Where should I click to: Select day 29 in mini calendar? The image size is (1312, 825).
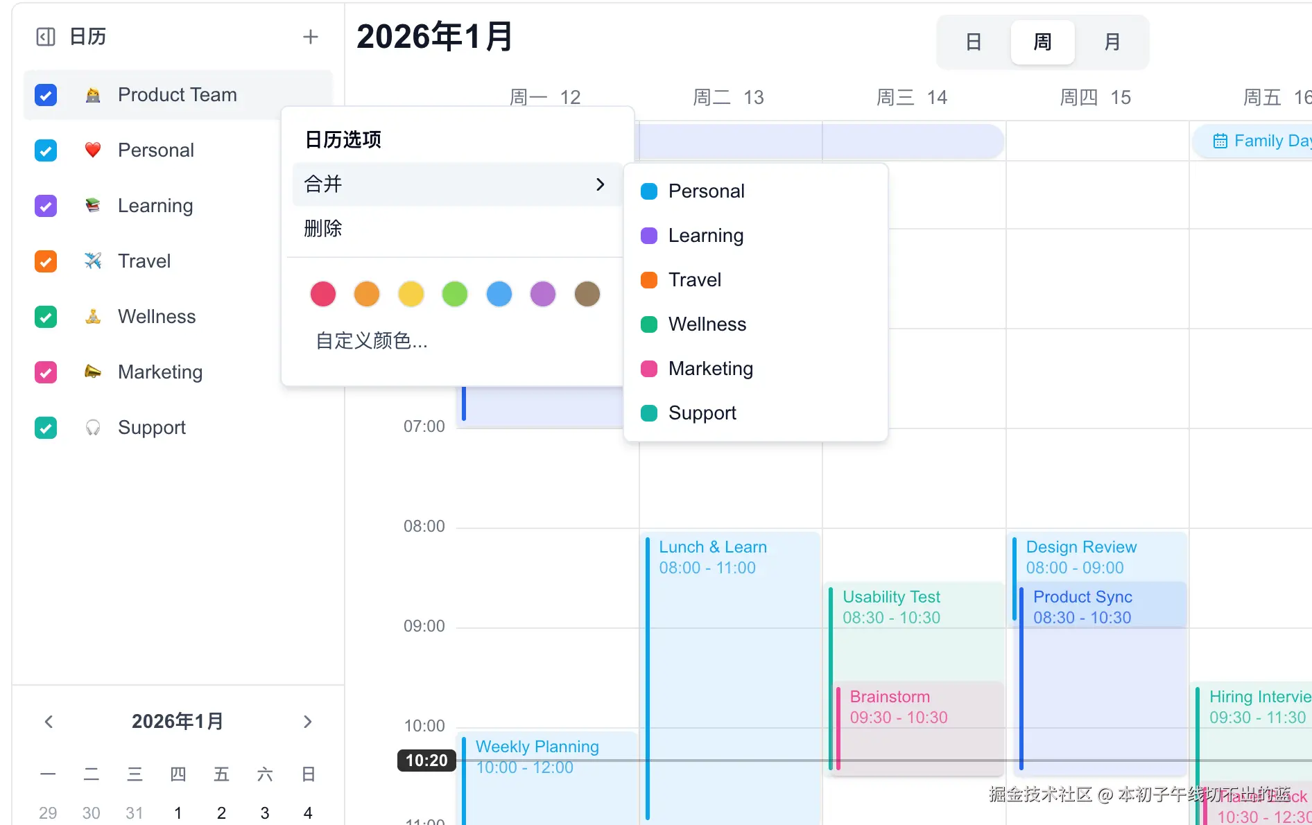point(48,813)
